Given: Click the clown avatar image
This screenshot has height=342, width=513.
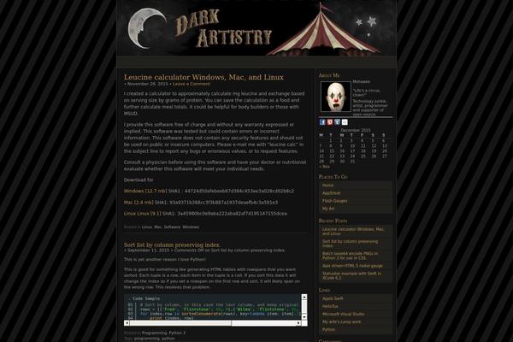Looking at the screenshot, I should pos(336,97).
